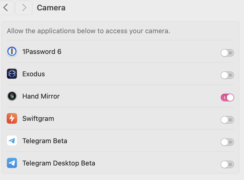This screenshot has width=244, height=180.
Task: Turn on the Exodus camera toggle
Action: pyautogui.click(x=227, y=75)
